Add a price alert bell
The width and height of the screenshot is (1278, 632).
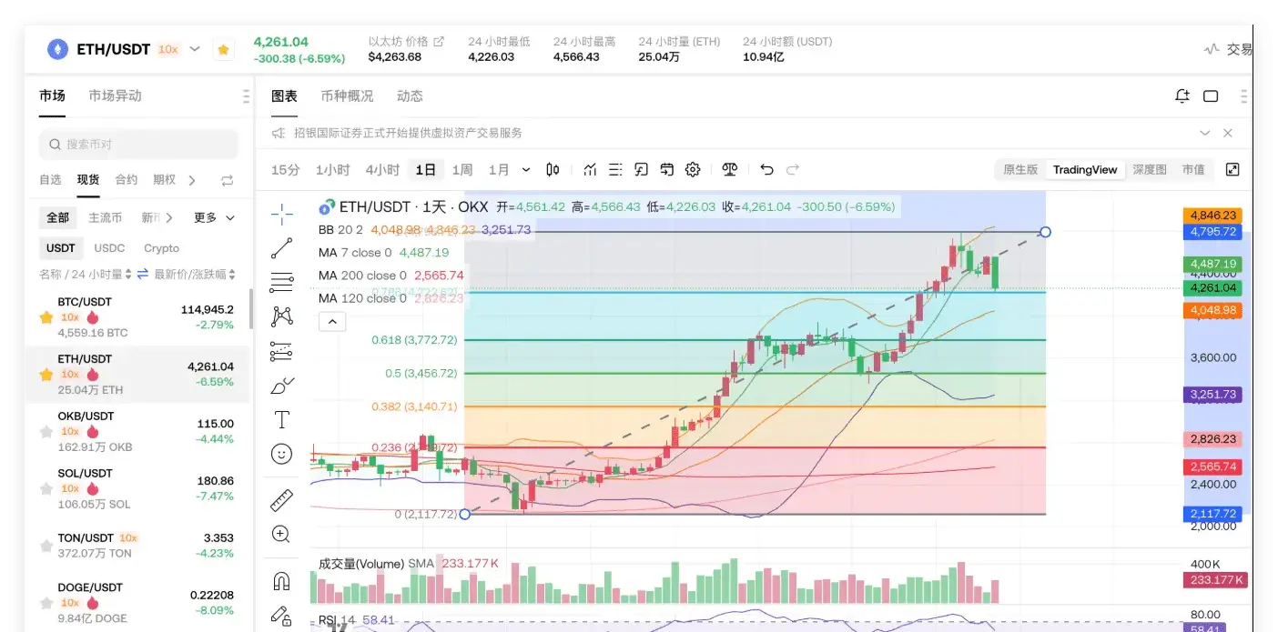tap(1182, 96)
